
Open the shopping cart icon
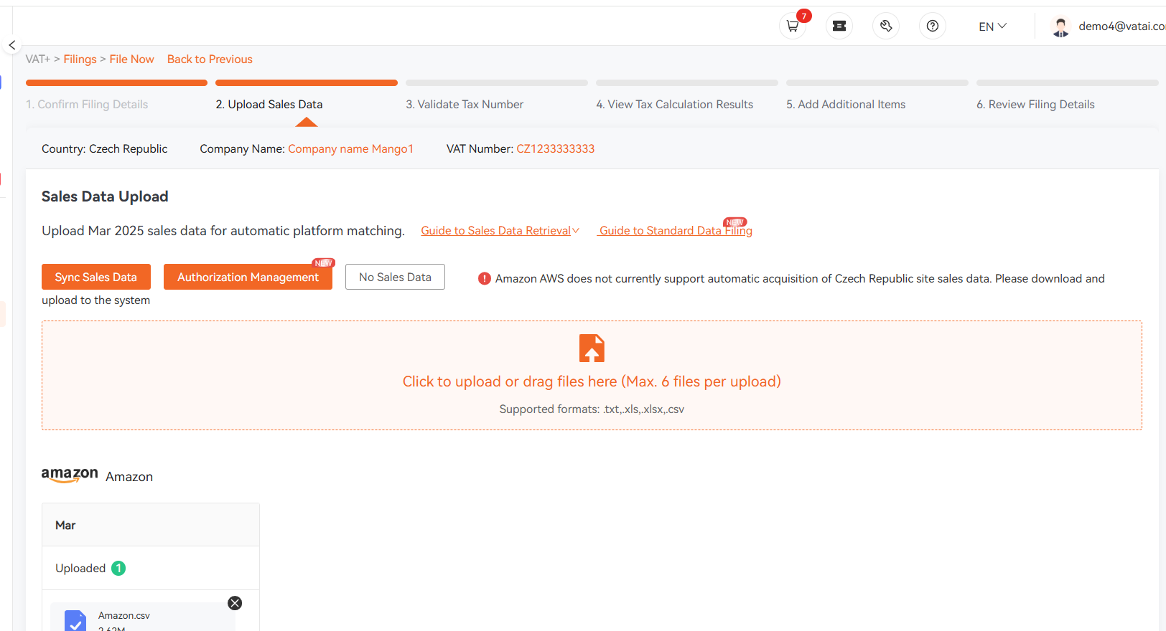pos(792,27)
